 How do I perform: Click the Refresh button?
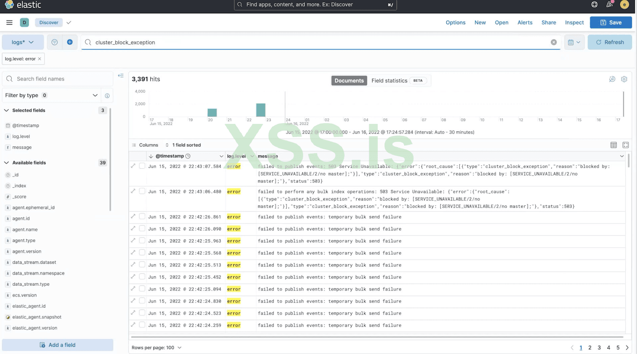coord(610,42)
